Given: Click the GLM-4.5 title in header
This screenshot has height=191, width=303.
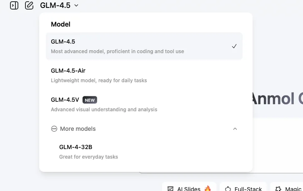Looking at the screenshot, I should click(x=55, y=5).
